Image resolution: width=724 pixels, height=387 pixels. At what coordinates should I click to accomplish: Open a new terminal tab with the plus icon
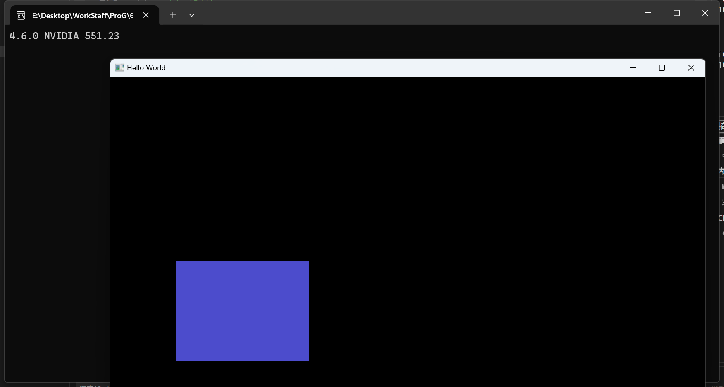[x=172, y=15]
